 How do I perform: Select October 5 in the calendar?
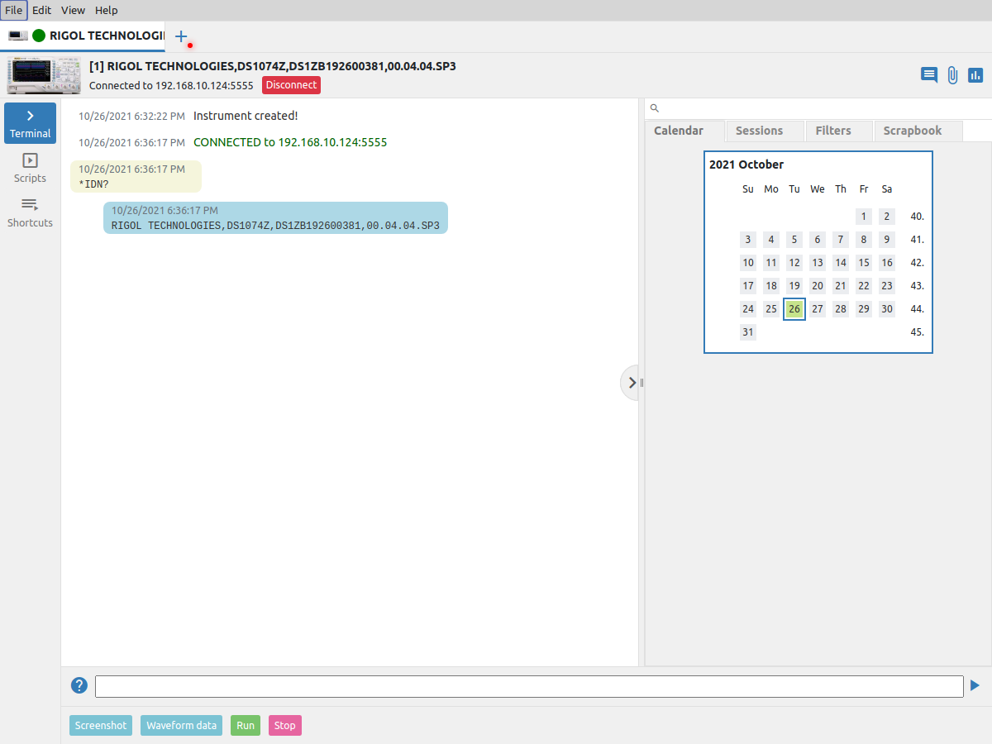pos(794,240)
